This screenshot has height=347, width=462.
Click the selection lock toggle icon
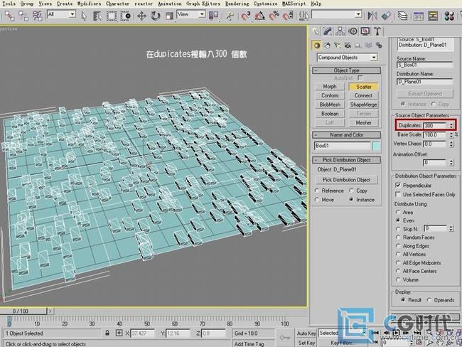point(107,333)
